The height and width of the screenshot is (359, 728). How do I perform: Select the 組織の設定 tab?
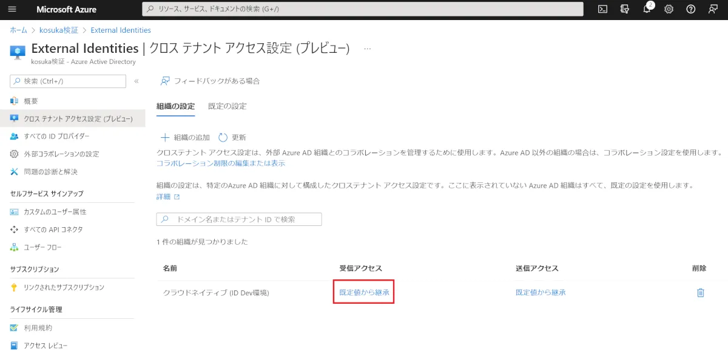point(176,106)
